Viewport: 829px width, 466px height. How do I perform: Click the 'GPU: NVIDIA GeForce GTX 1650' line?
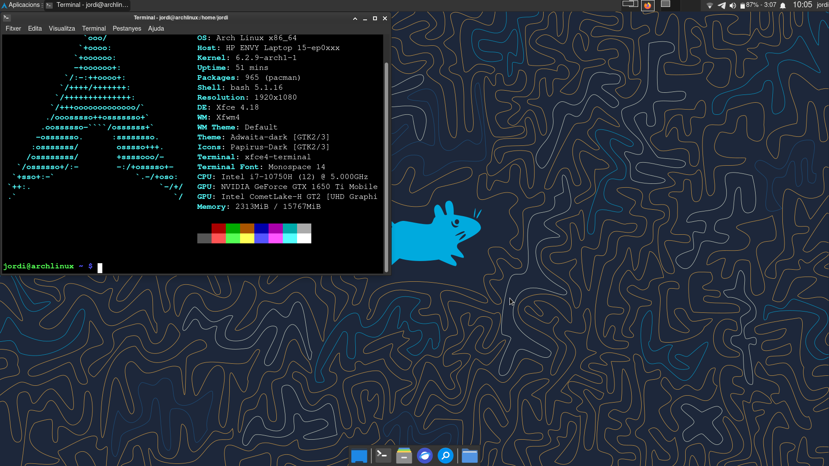coord(288,187)
